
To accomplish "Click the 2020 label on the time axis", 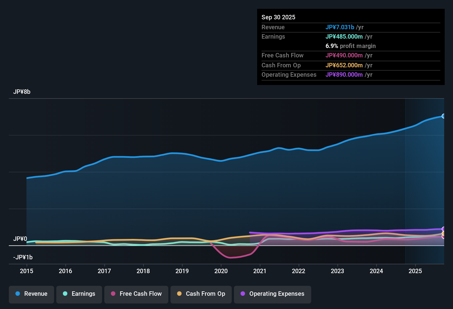I will [x=221, y=271].
